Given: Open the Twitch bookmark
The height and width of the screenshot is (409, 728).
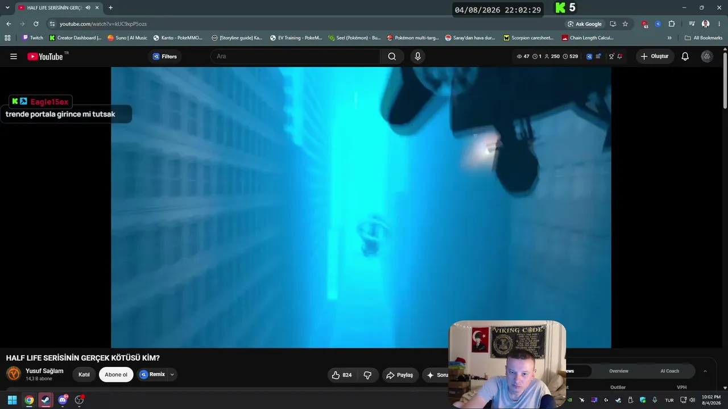Looking at the screenshot, I should coord(32,38).
